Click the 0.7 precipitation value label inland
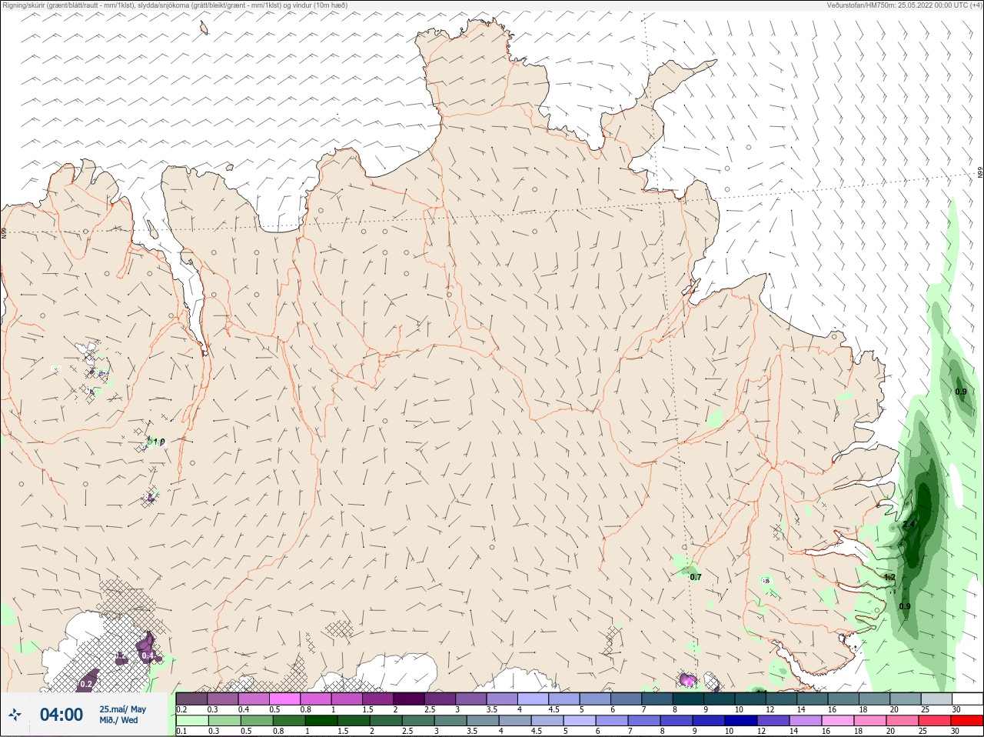984x737 pixels. pos(695,577)
